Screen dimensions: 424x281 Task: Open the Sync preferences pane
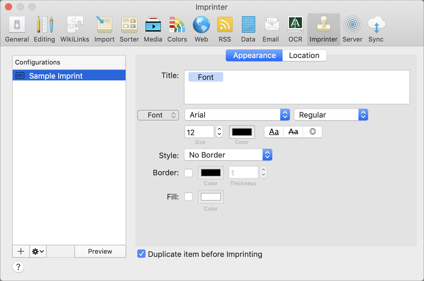pyautogui.click(x=376, y=29)
